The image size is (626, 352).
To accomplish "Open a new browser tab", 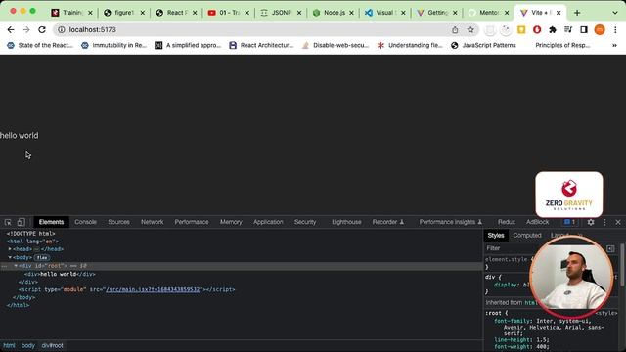I will (x=577, y=13).
